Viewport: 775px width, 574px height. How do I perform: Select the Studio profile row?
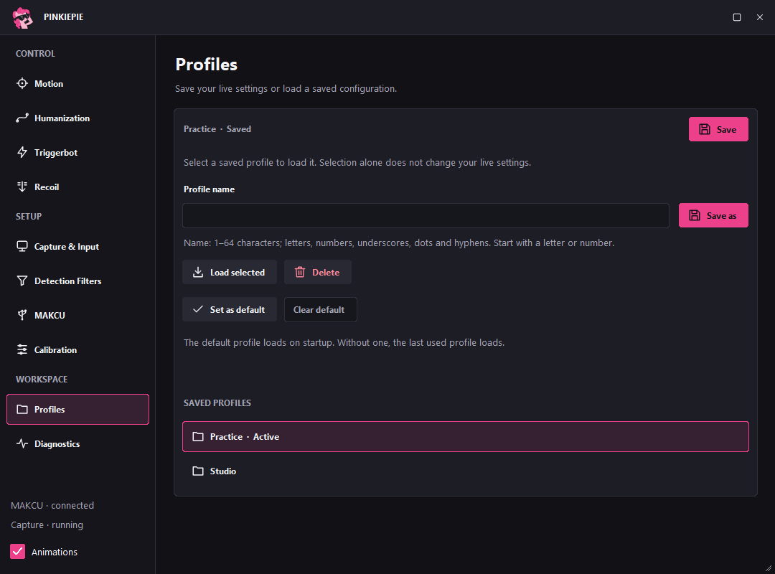[466, 471]
